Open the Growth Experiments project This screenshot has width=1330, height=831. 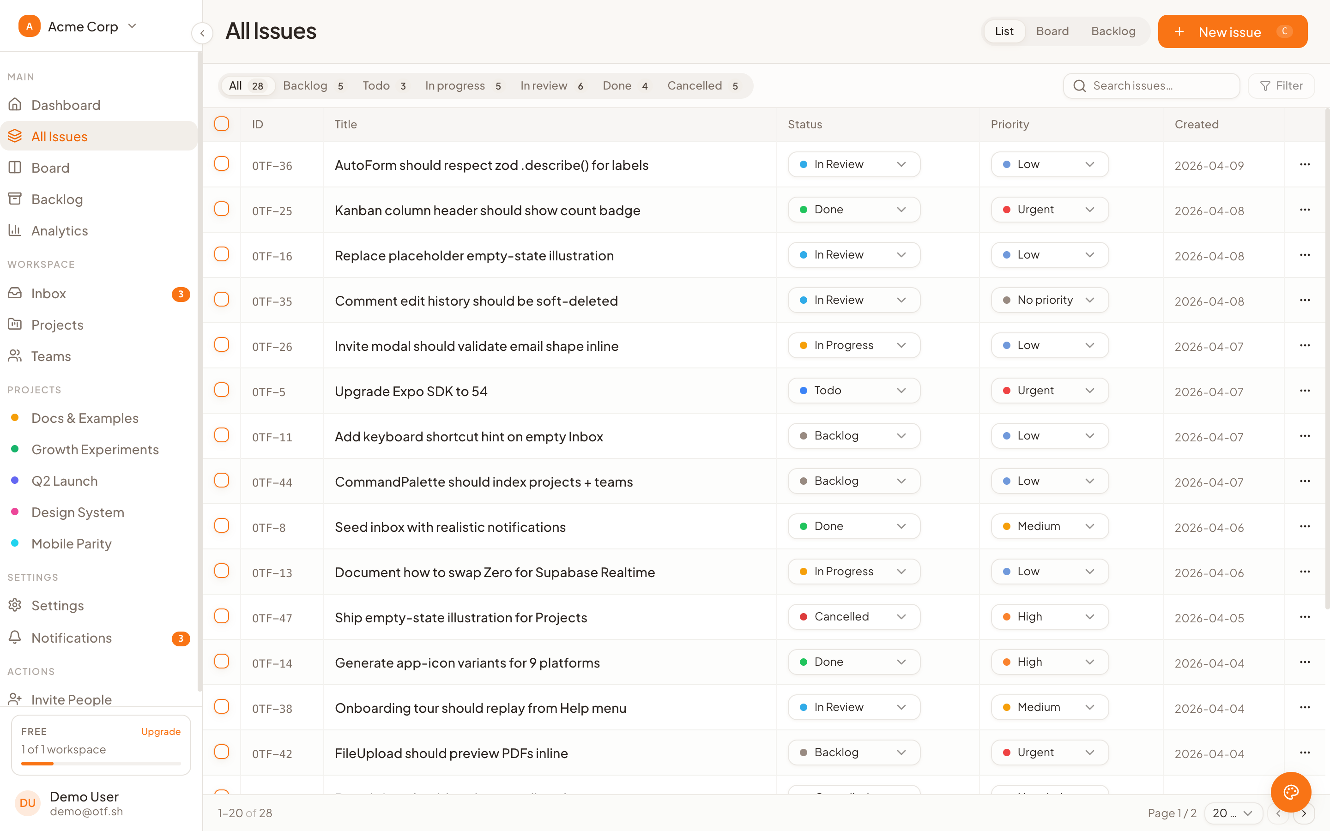(x=99, y=449)
